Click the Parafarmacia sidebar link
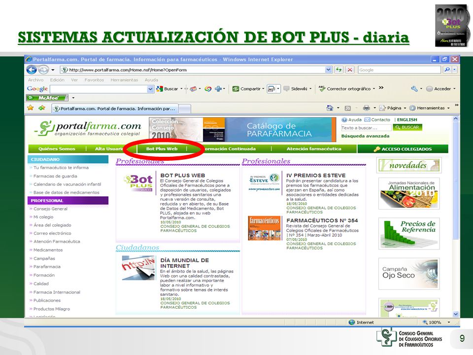The width and height of the screenshot is (473, 355). (47, 267)
